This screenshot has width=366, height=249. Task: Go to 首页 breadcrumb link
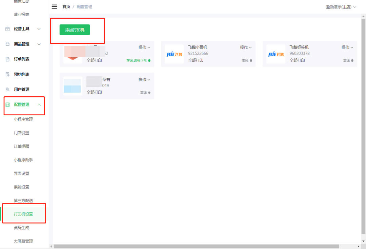66,7
